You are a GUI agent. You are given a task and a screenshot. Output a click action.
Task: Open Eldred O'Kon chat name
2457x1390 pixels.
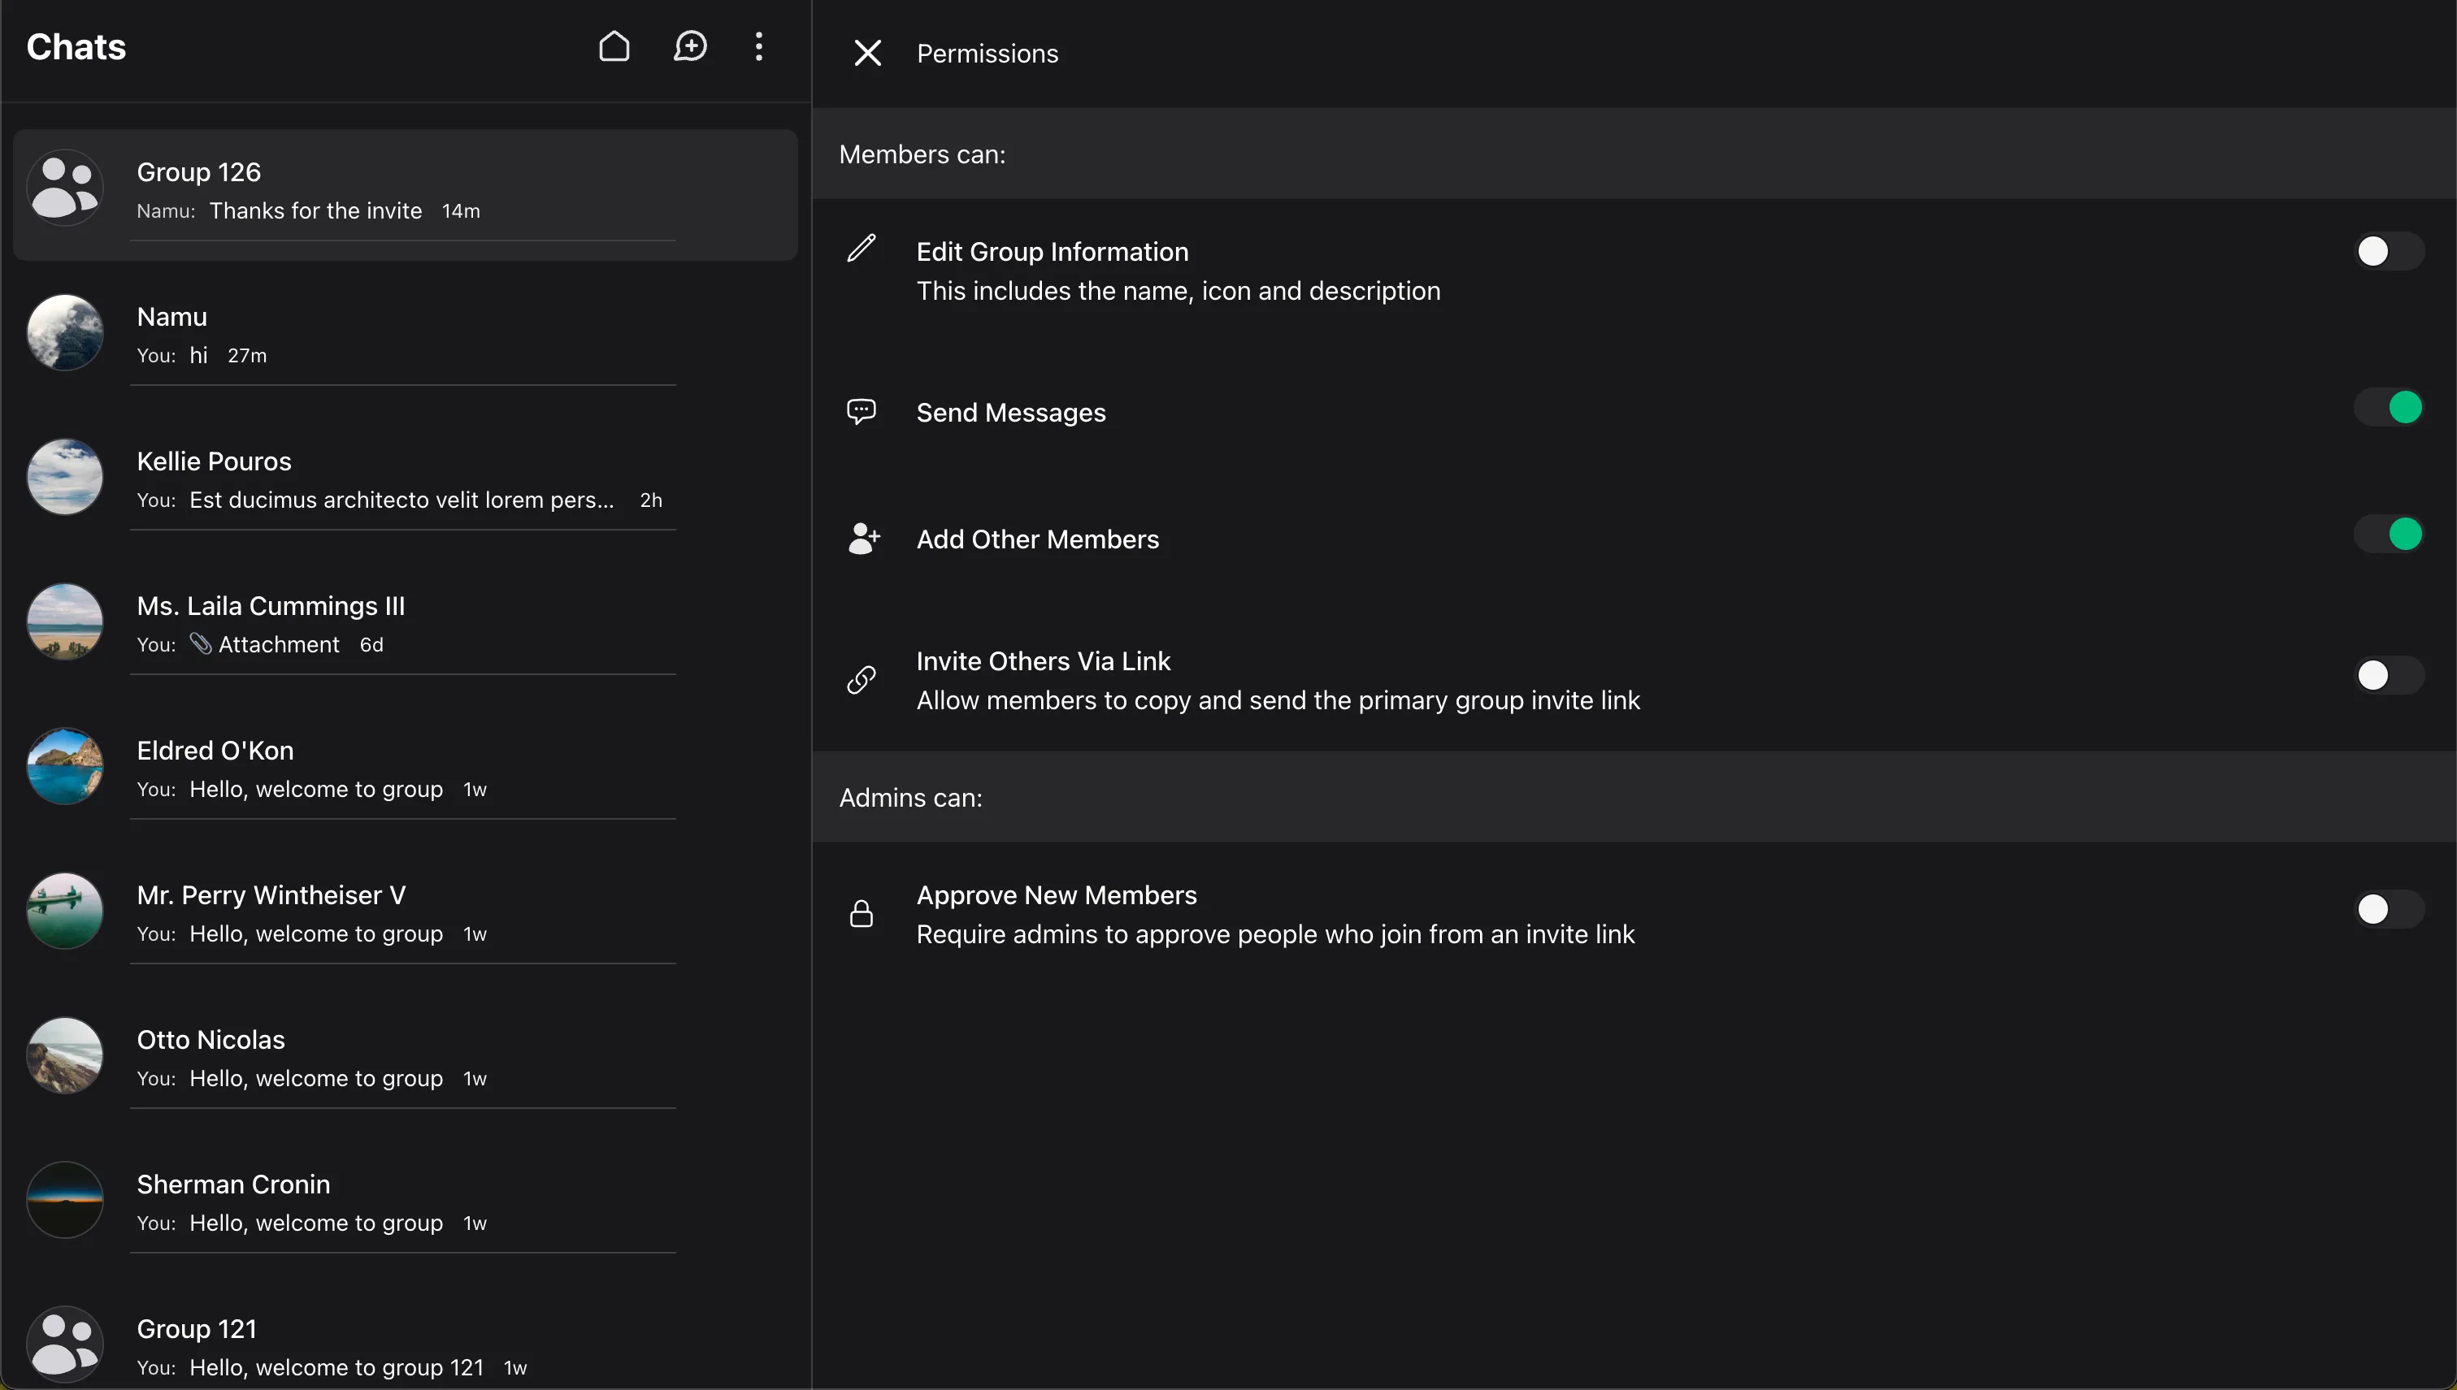(x=215, y=751)
